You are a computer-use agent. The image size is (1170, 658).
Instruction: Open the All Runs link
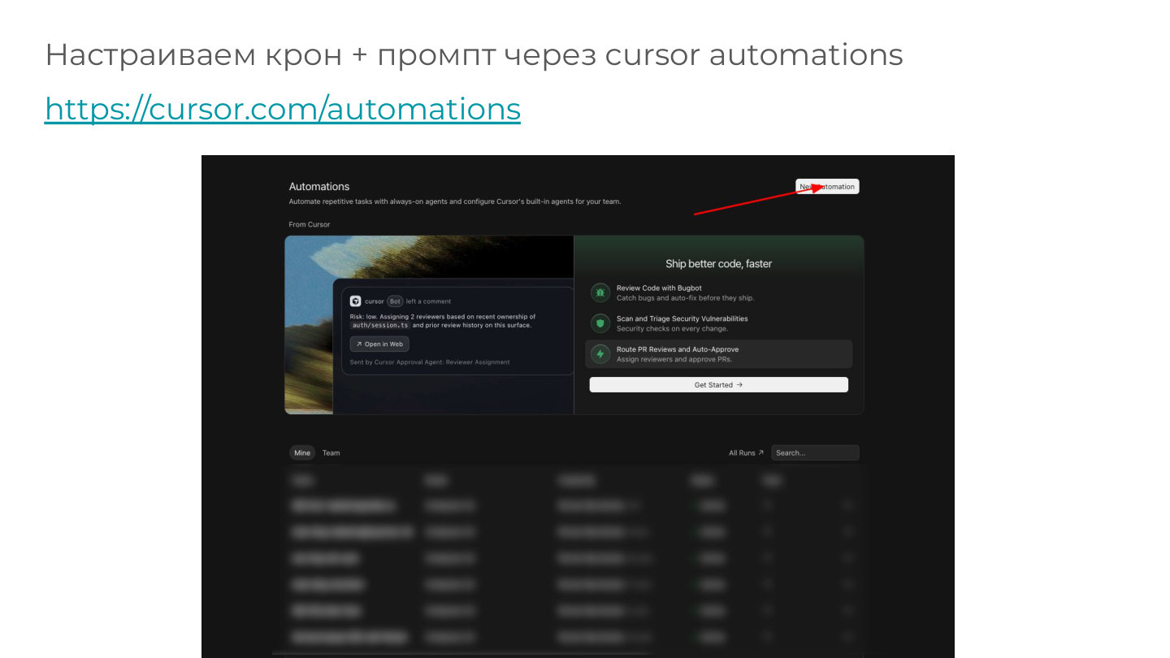[746, 452]
